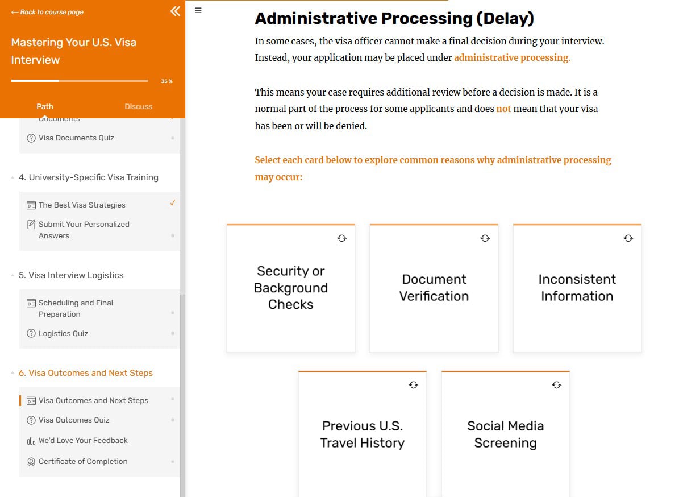
Task: Click the award icon beside Certificate of Completion
Action: pos(31,462)
